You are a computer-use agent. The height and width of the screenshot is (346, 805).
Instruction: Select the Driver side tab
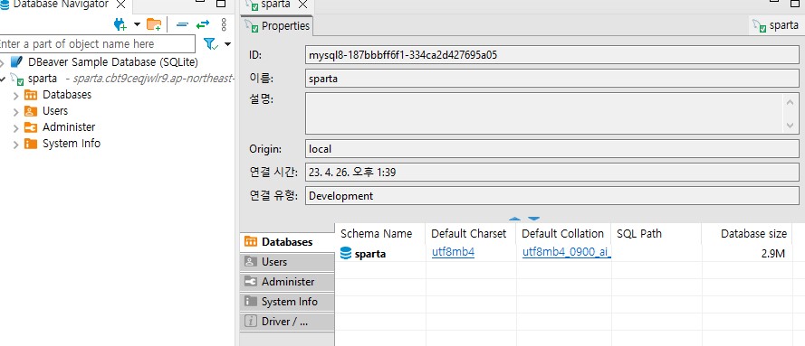[x=286, y=322]
